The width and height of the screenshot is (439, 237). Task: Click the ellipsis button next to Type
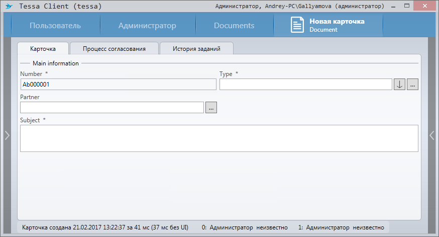pyautogui.click(x=412, y=85)
